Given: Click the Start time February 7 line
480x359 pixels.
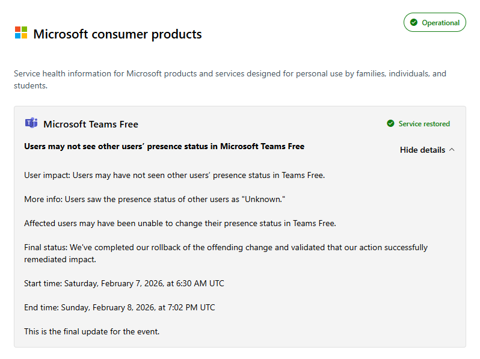Looking at the screenshot, I should [124, 283].
